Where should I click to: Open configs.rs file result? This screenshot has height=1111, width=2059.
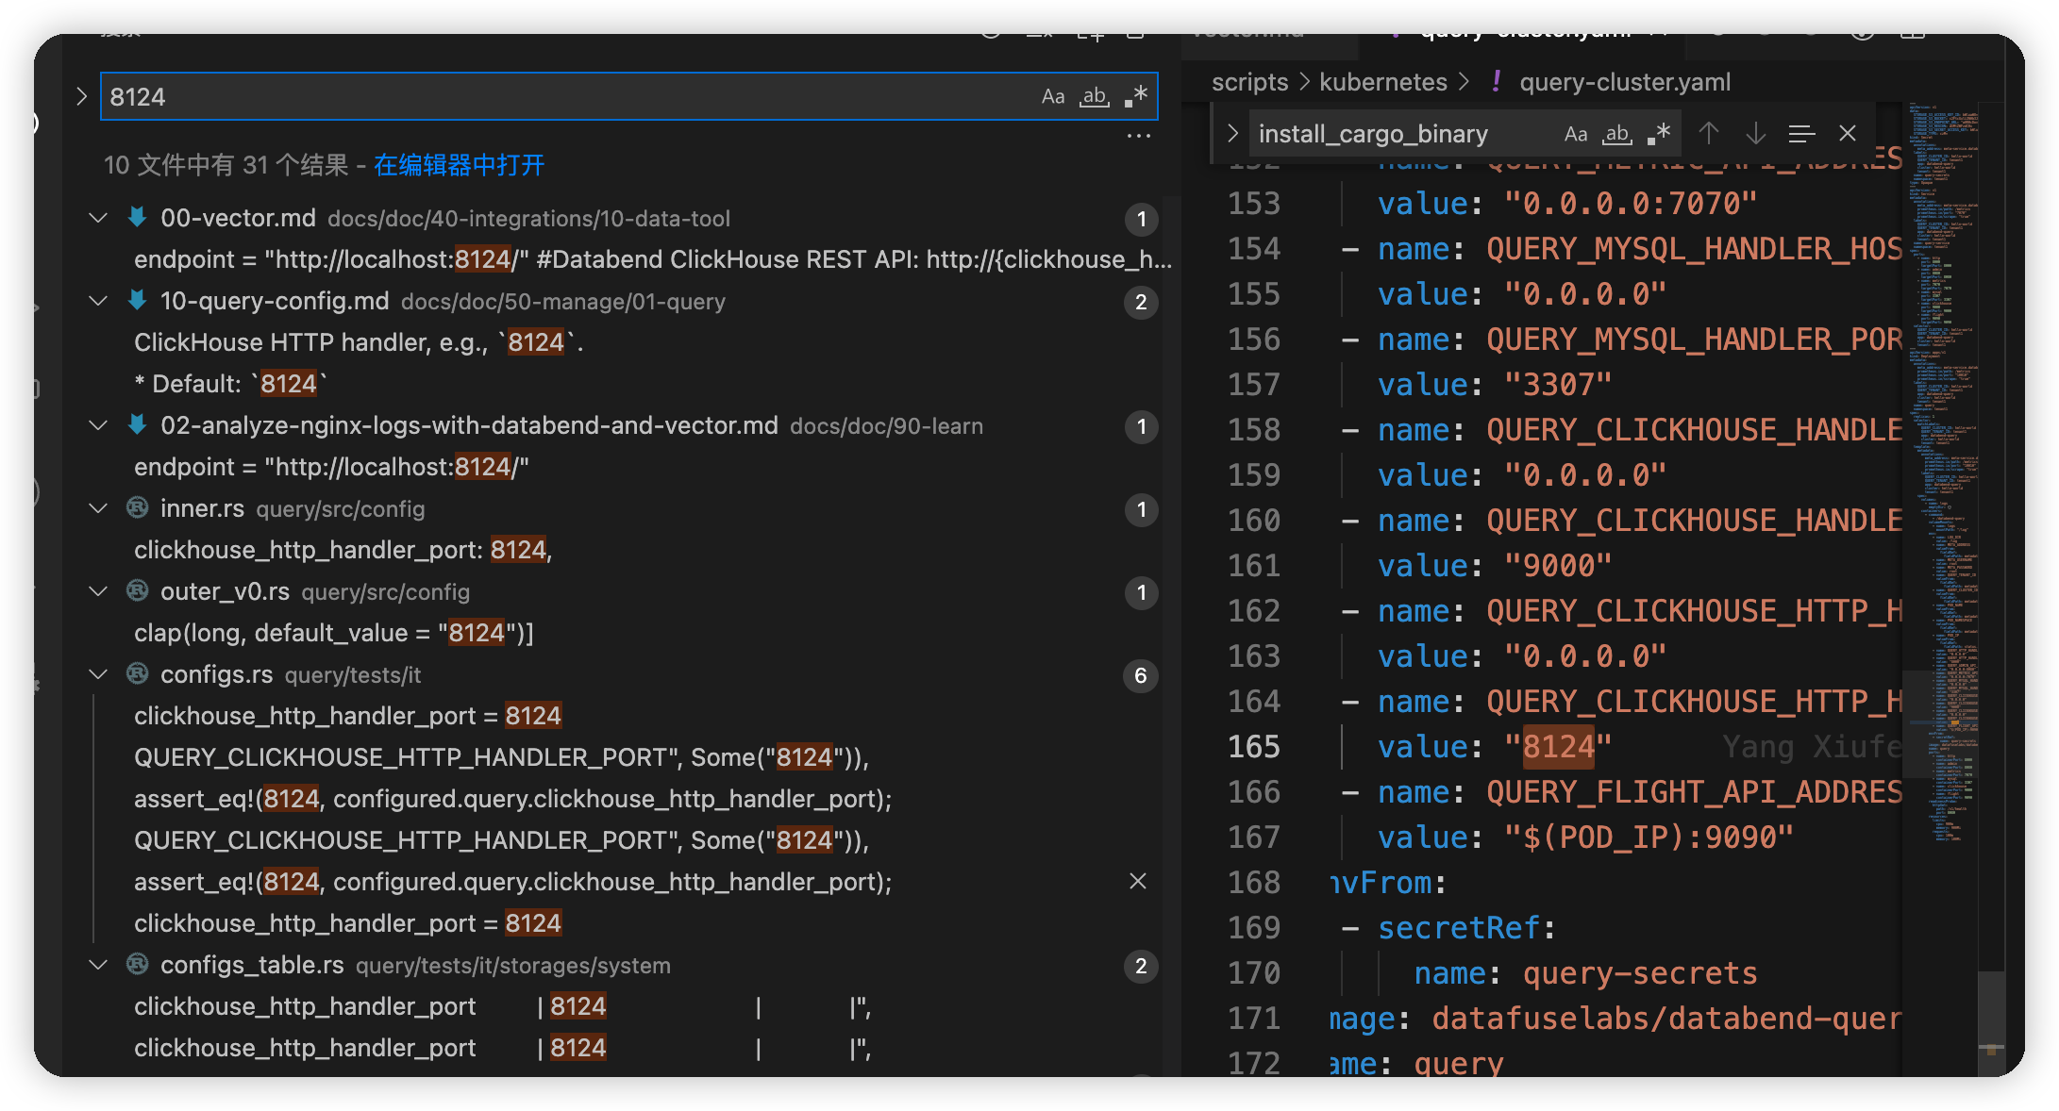[x=216, y=674]
